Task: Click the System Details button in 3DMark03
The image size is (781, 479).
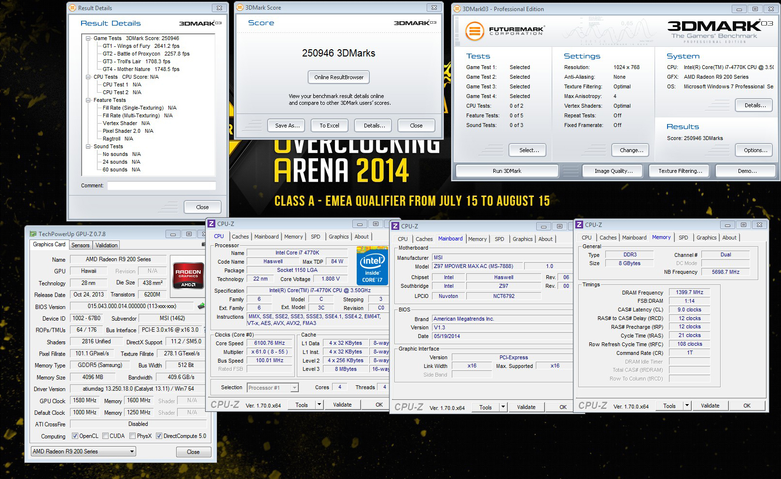Action: [x=754, y=105]
